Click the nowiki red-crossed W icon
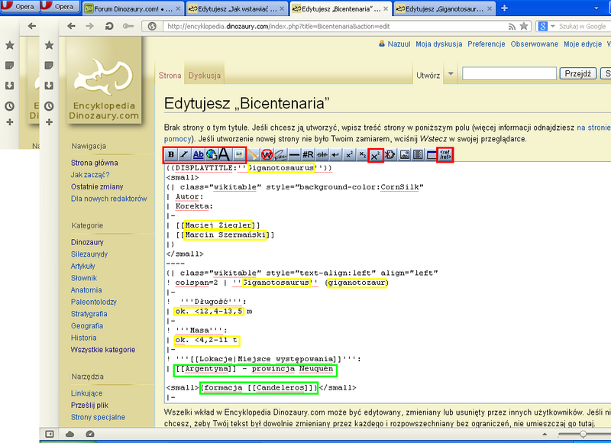Image resolution: width=611 pixels, height=443 pixels. [x=267, y=155]
